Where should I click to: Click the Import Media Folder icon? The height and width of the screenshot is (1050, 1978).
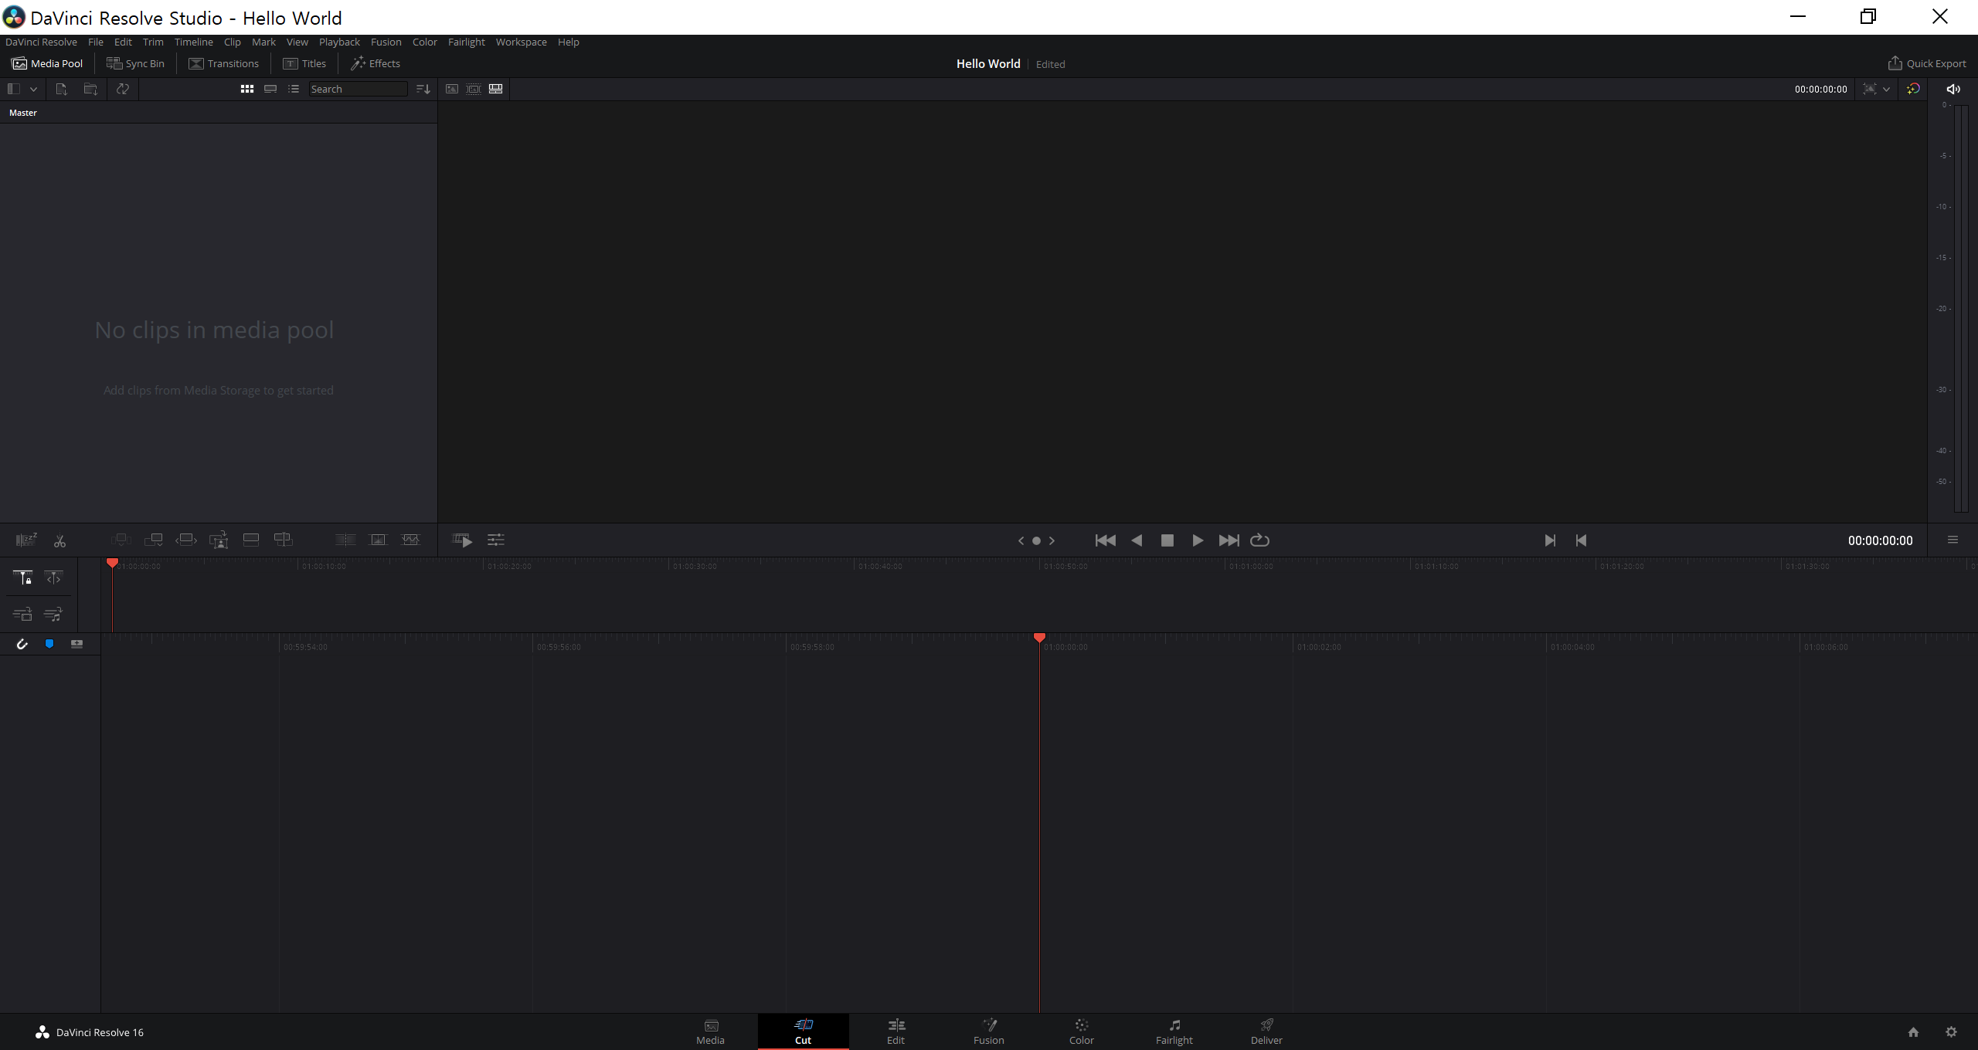click(90, 89)
